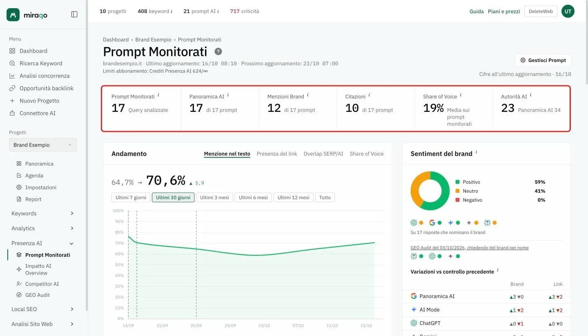Viewport: 588px width, 336px height.
Task: Open the help question mark beside Prompt Monitorati
Action: (x=218, y=51)
